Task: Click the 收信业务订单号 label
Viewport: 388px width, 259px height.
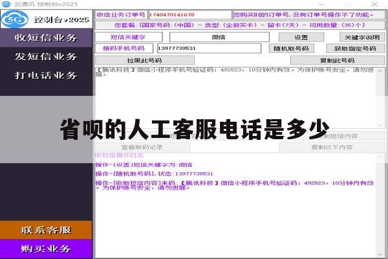Action: pos(122,15)
